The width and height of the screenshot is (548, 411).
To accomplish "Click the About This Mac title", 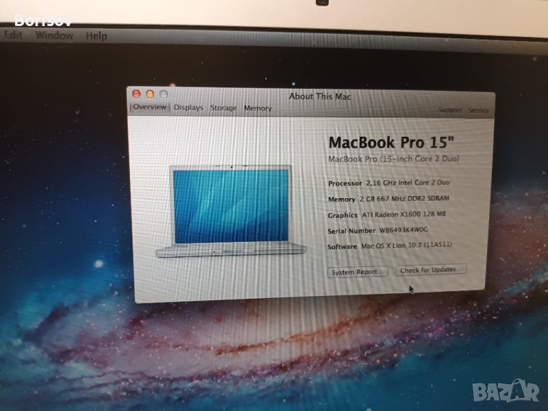I will (x=320, y=97).
